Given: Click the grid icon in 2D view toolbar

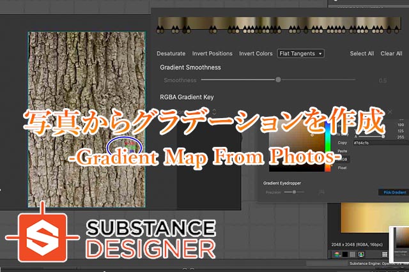Looking at the screenshot, I should pyautogui.click(x=385, y=254).
